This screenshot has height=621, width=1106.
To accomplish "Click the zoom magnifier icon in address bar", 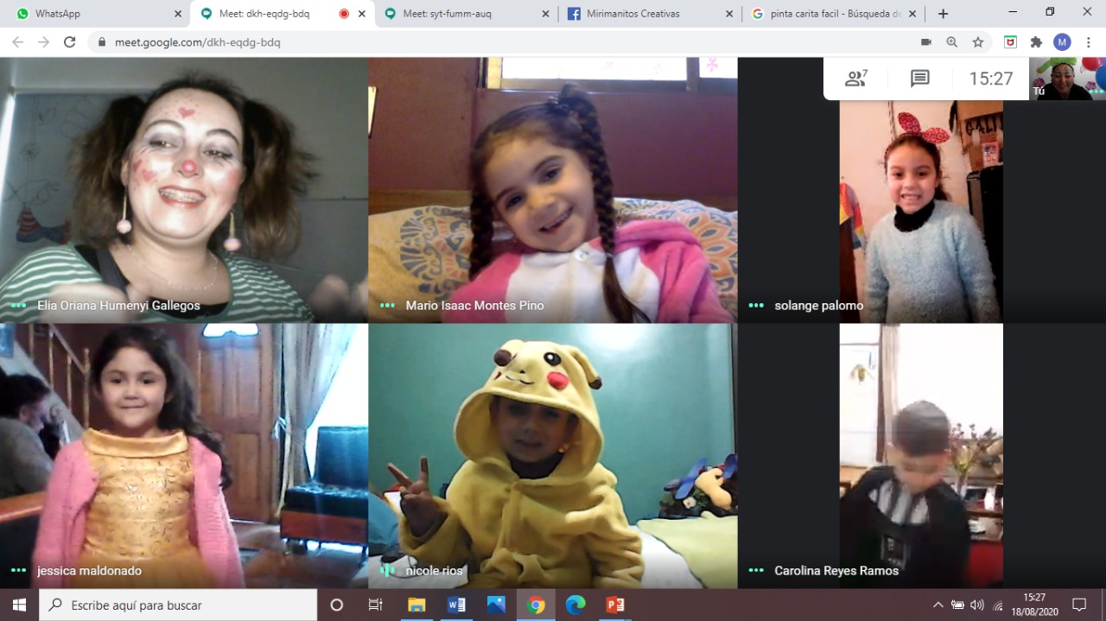I will coord(952,41).
